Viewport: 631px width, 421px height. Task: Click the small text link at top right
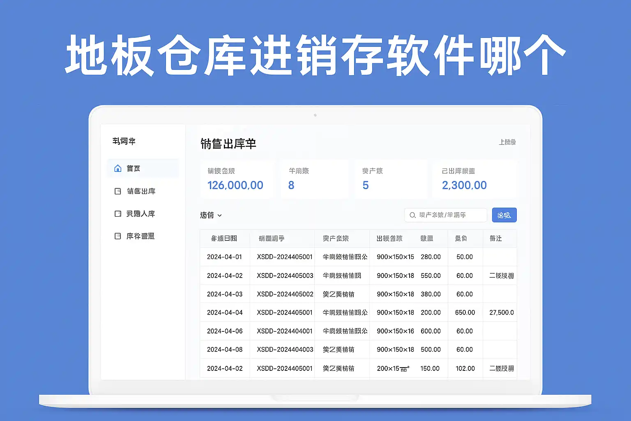tap(507, 142)
